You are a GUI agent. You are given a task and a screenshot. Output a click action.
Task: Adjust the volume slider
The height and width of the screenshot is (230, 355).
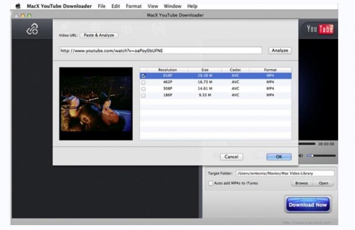point(321,156)
